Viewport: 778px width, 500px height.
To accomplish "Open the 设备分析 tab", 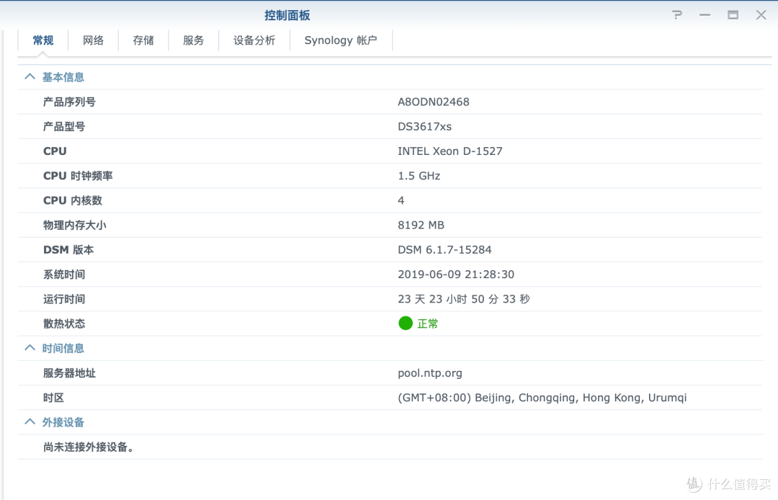I will coord(254,40).
